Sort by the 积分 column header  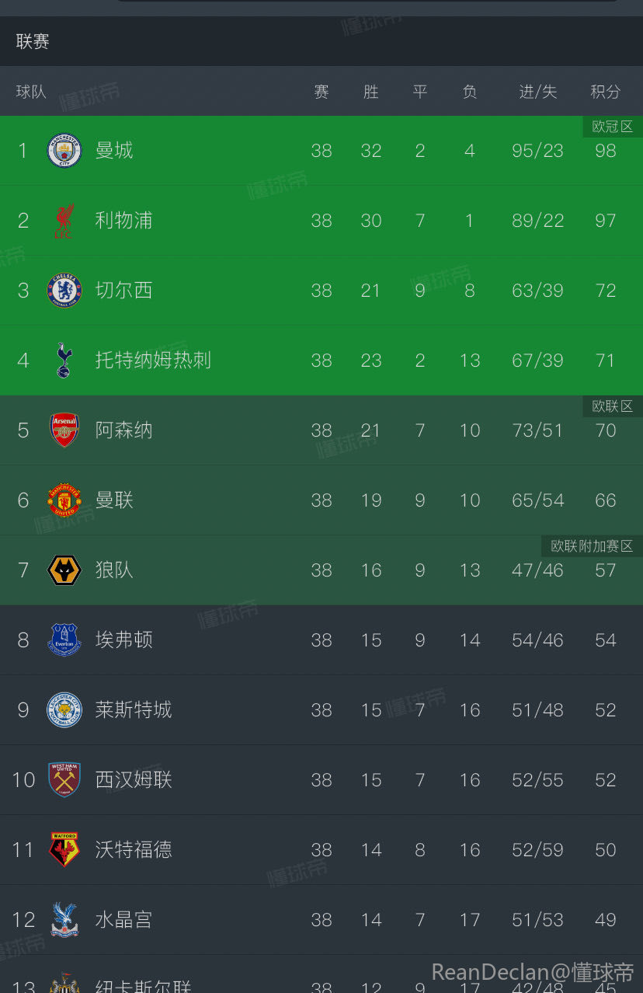[605, 92]
